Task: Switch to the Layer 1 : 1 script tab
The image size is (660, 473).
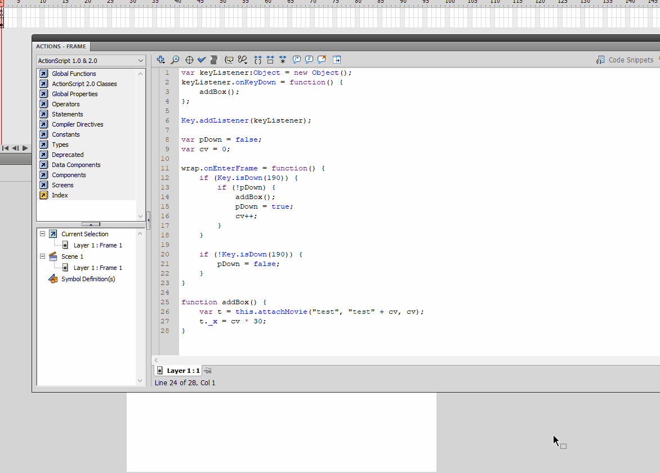Action: (x=181, y=370)
